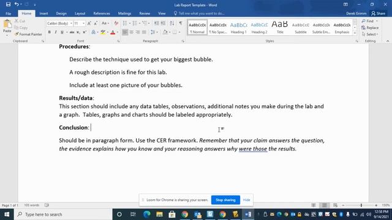The image size is (392, 220).
Task: Justify the paragraph text
Action: (x=144, y=32)
